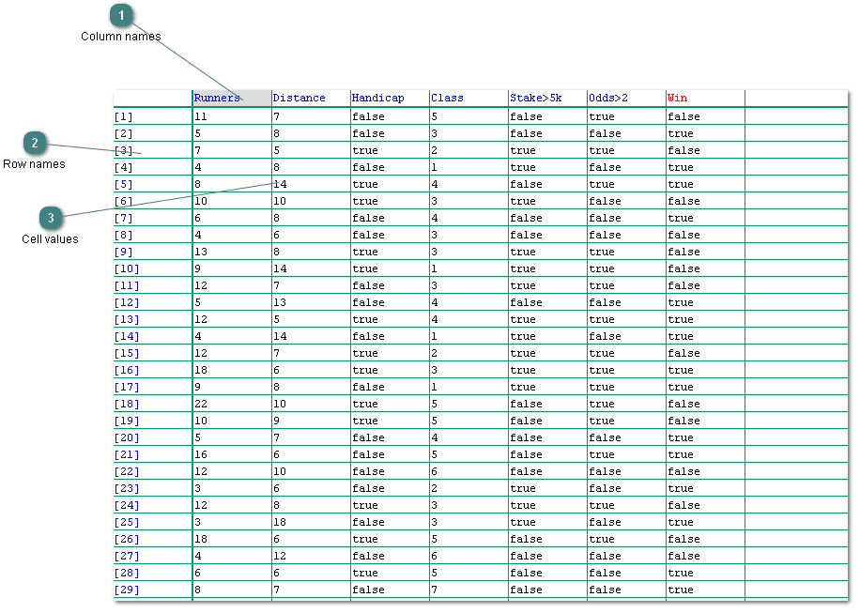
Task: Select the Stake>5k column header
Action: tap(535, 98)
